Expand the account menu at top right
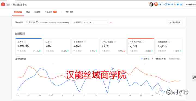Screen dimensions: 196x101 [x=191, y=5]
